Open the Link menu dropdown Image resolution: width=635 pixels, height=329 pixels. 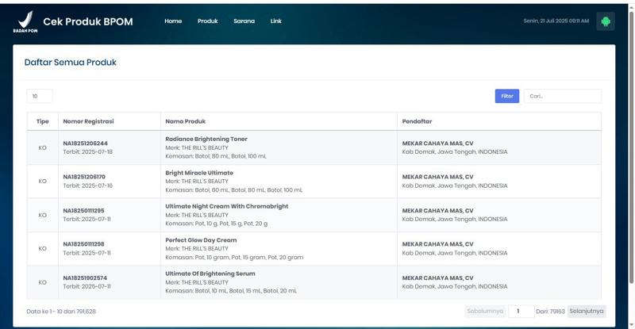pyautogui.click(x=275, y=21)
